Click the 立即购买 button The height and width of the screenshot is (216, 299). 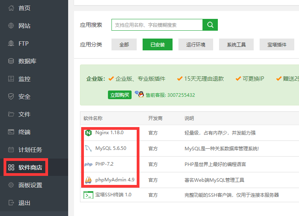click(120, 95)
